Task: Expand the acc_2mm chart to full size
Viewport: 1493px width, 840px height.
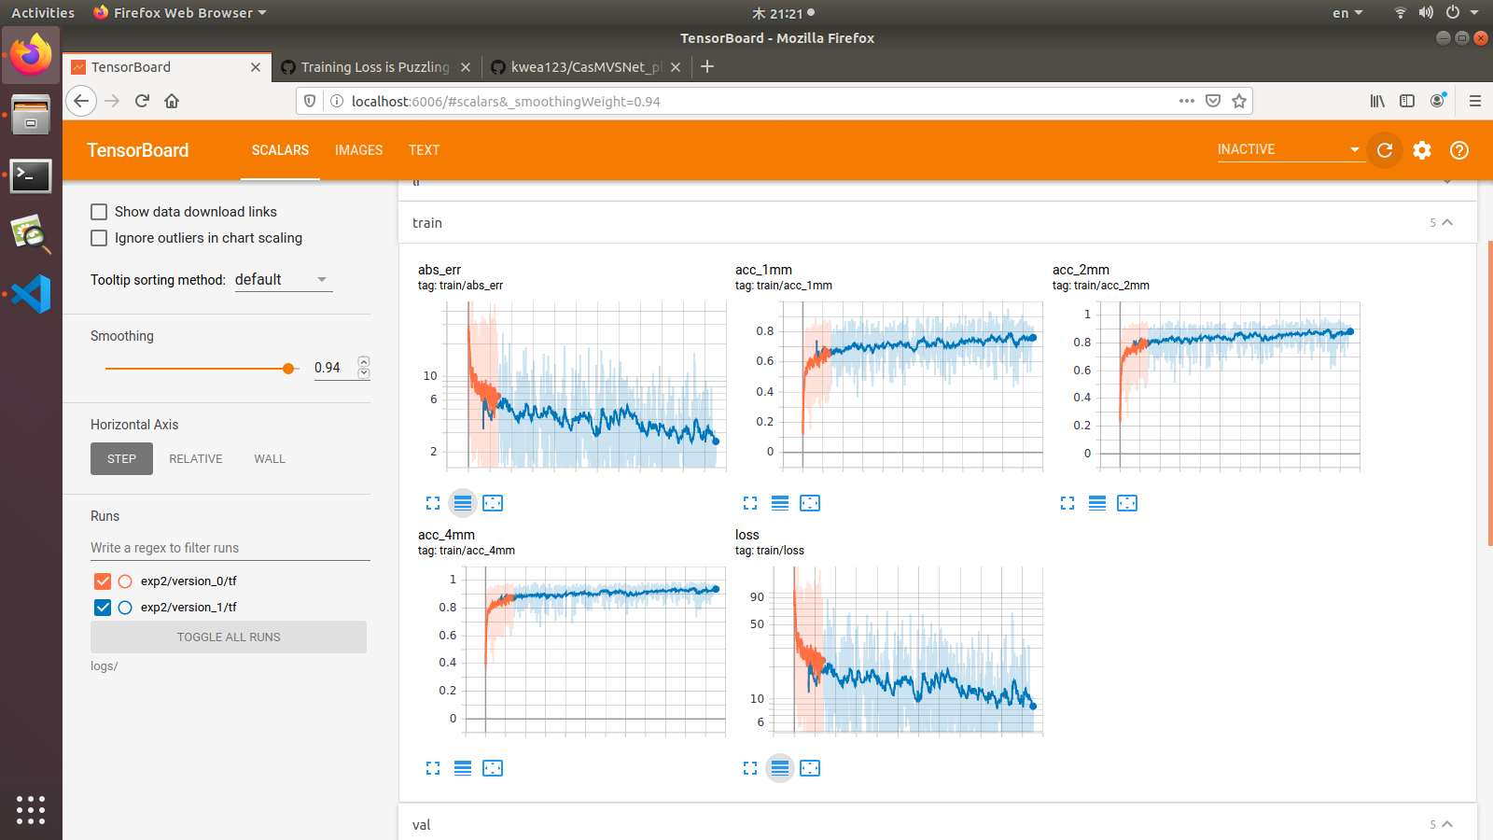Action: tap(1067, 503)
